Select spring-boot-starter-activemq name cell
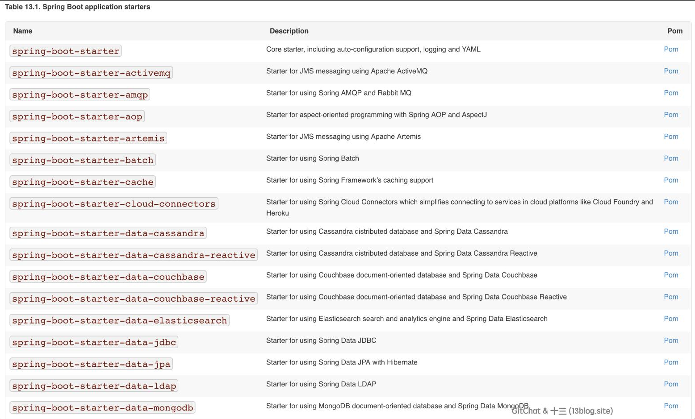 91,73
